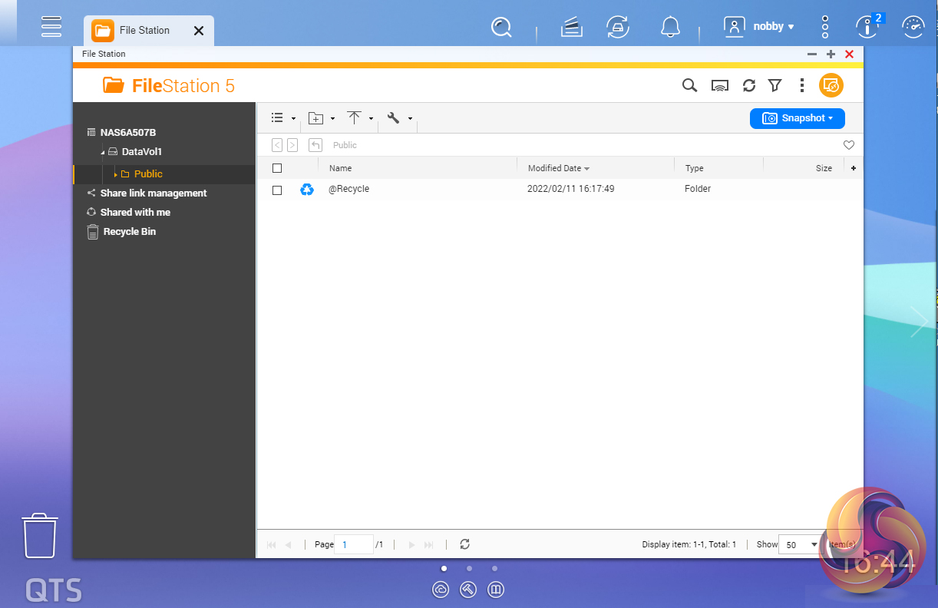The width and height of the screenshot is (938, 608).
Task: Add Public folder to favorites heart icon
Action: pyautogui.click(x=848, y=145)
